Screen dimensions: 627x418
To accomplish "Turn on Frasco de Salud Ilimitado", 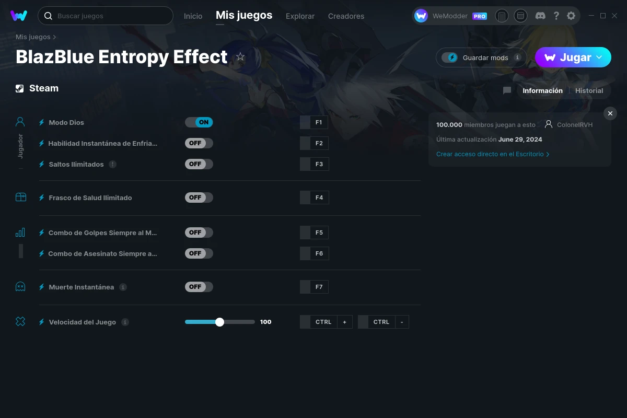I will pyautogui.click(x=199, y=198).
